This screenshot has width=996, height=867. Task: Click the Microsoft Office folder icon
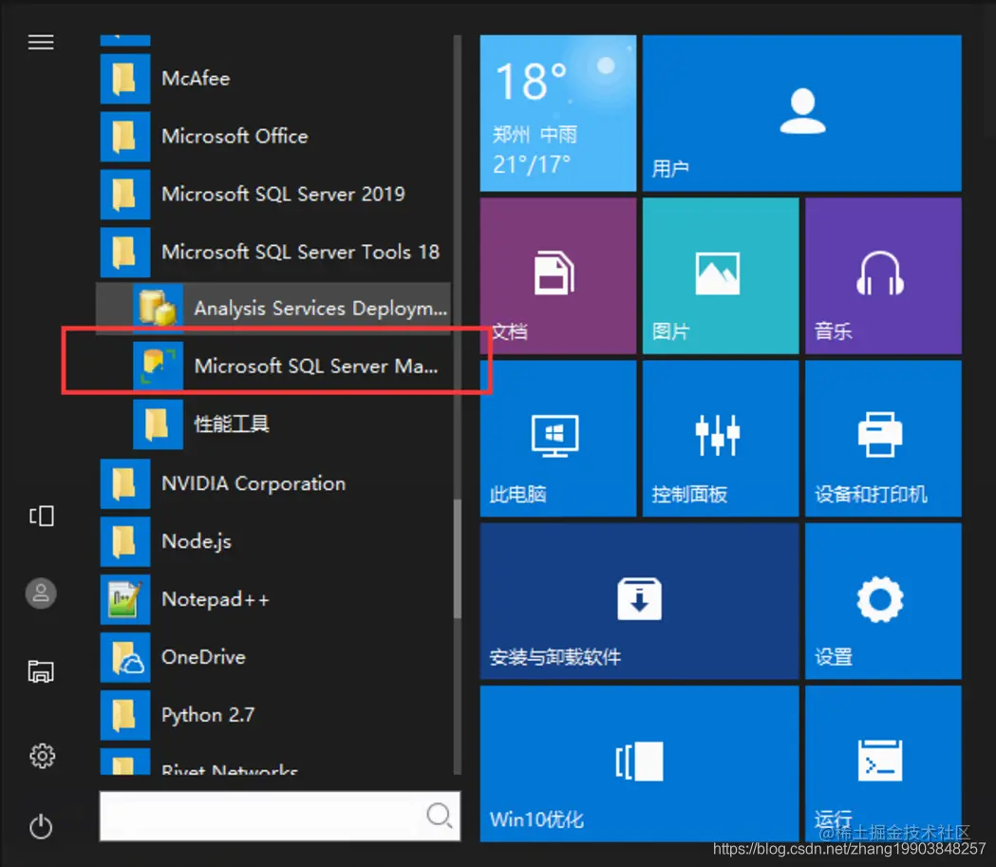(x=125, y=137)
